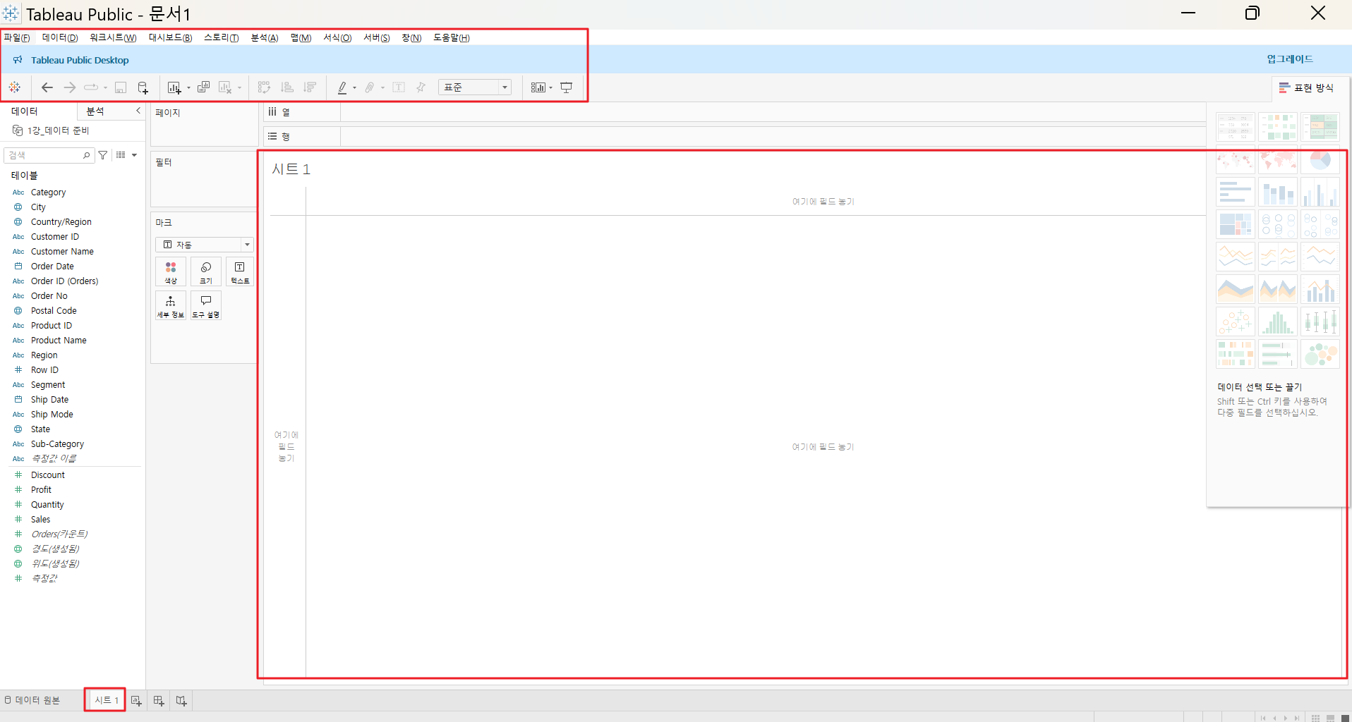Image resolution: width=1352 pixels, height=722 pixels.
Task: Select the Category field
Action: pos(48,192)
